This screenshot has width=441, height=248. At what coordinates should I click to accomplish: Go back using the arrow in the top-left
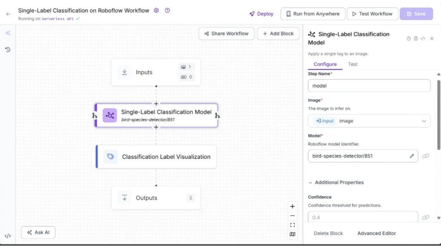click(9, 13)
